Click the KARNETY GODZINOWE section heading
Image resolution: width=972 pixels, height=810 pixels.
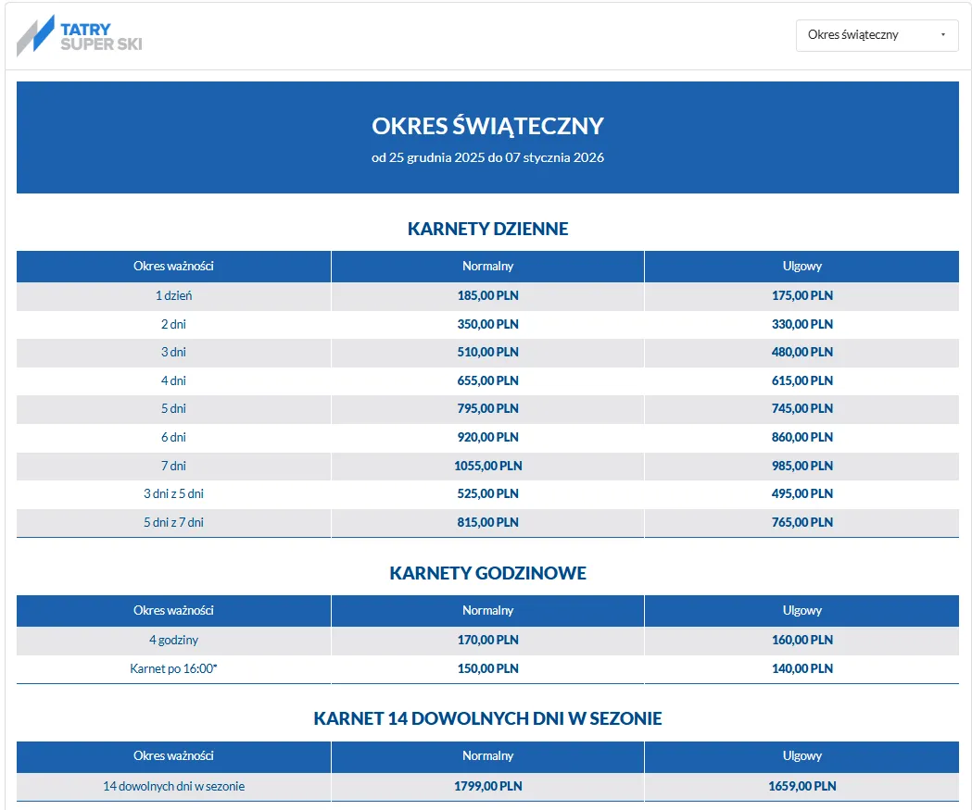coord(487,573)
